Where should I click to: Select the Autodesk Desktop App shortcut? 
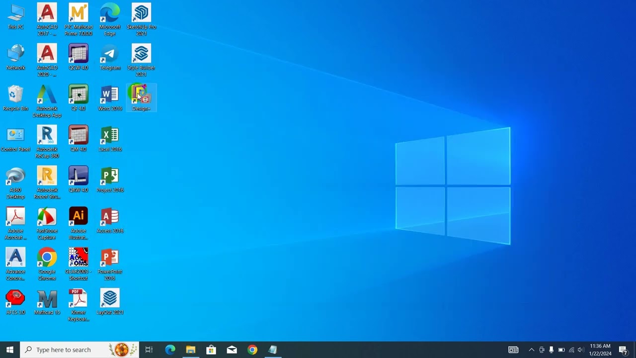(x=47, y=101)
